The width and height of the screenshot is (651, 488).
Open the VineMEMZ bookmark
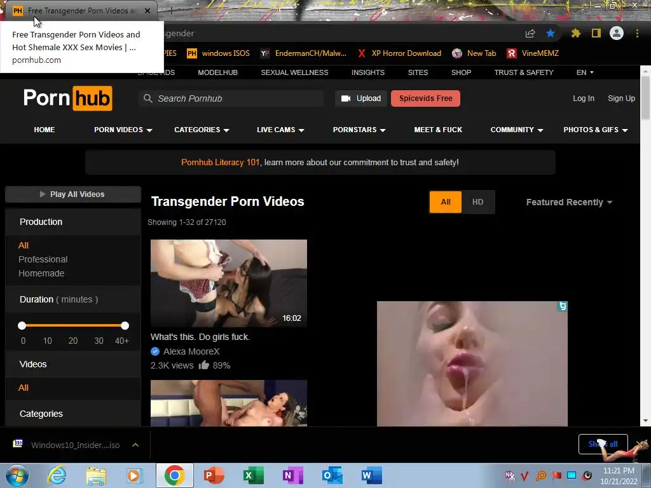tap(533, 53)
